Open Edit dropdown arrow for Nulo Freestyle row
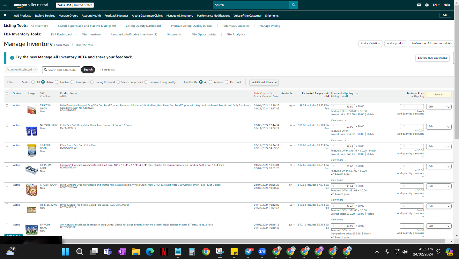Viewport: 459px width, 259px height. 449,107
